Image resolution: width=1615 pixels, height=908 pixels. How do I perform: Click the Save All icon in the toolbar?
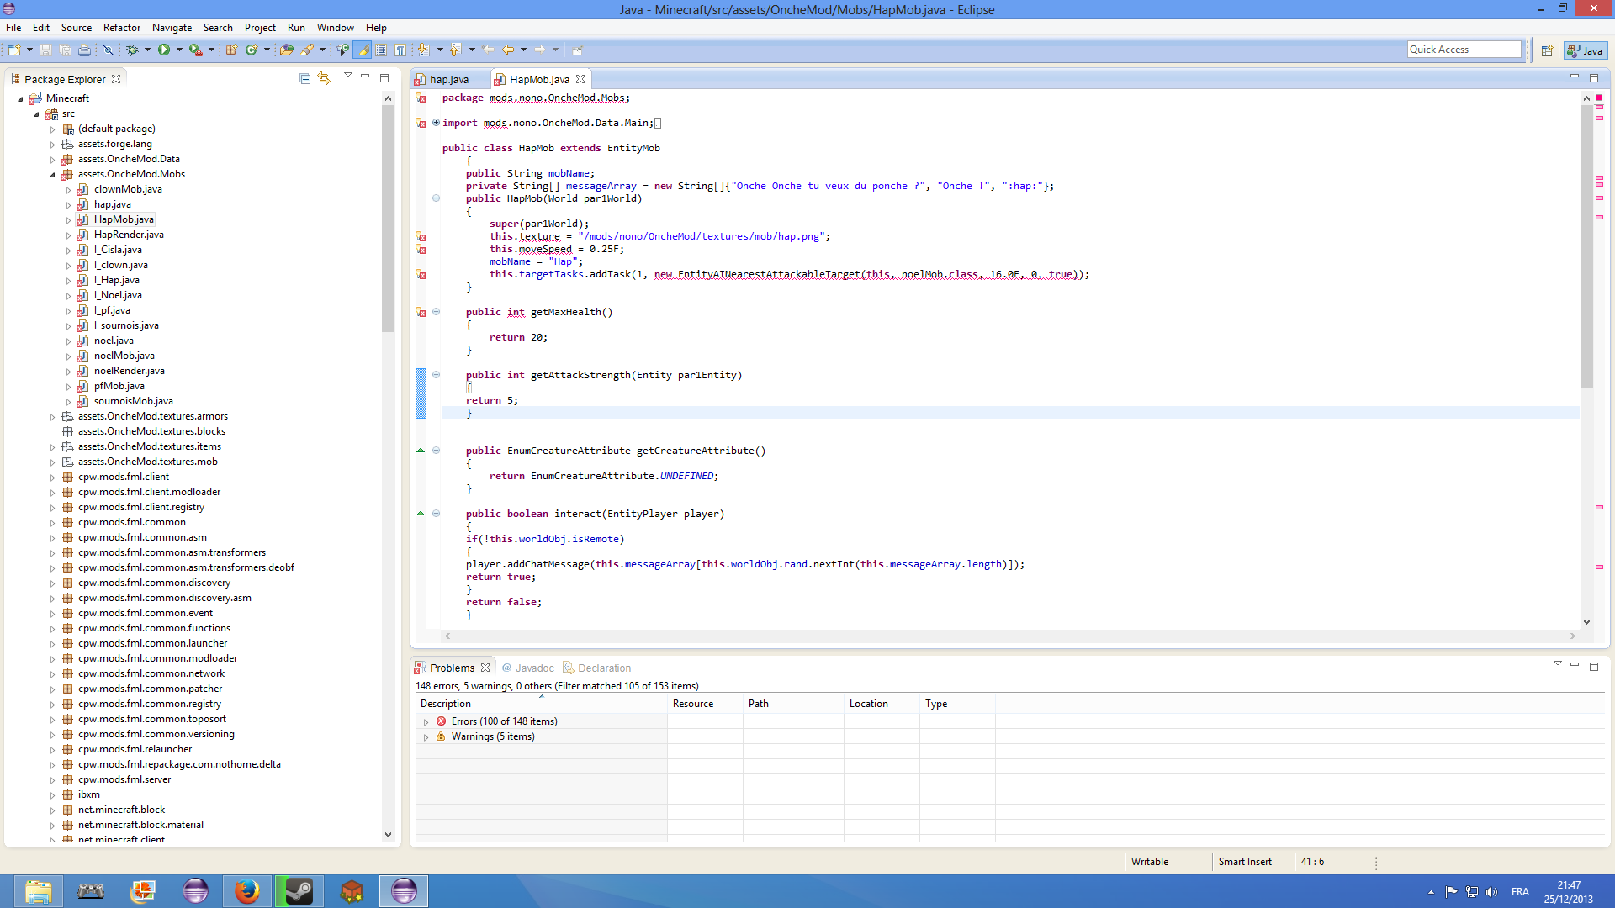[x=65, y=50]
